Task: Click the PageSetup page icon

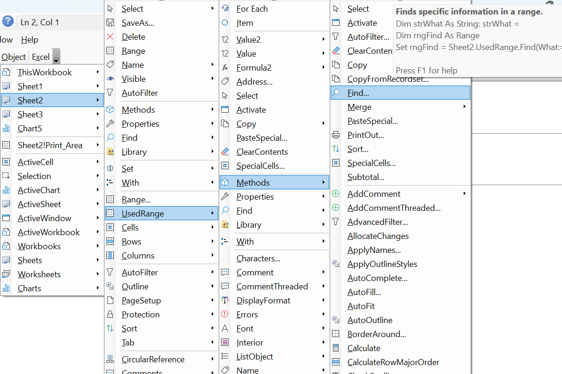Action: tap(110, 300)
